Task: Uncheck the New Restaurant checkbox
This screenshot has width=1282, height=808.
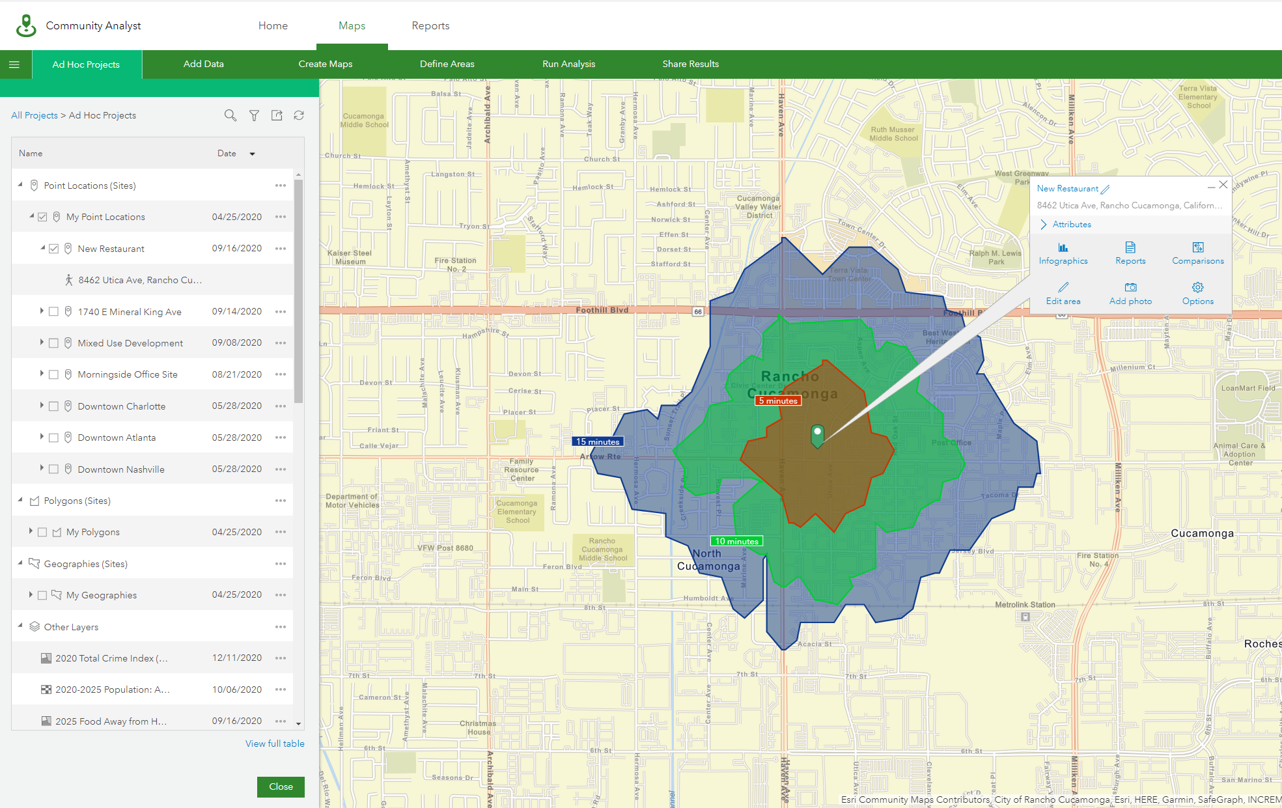Action: point(54,249)
